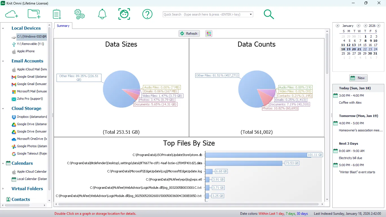The height and width of the screenshot is (217, 386).
Task: Select the Contacts section in sidebar
Action: click(20, 199)
